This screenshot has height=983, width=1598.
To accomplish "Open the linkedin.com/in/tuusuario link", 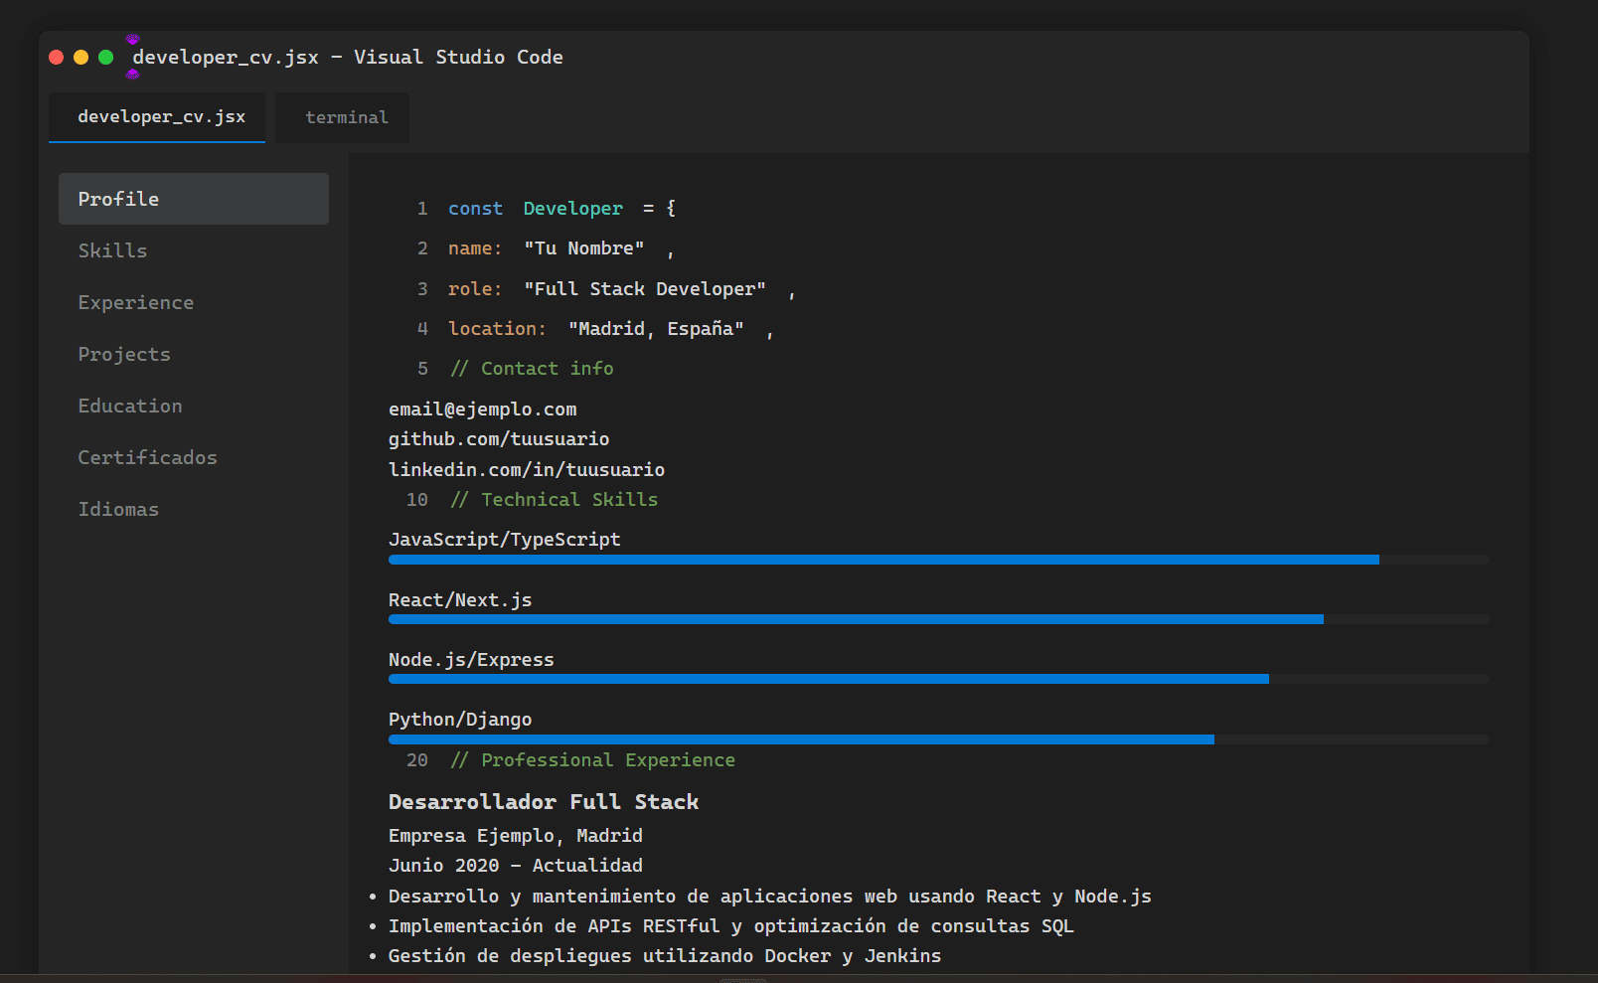I will click(x=527, y=469).
